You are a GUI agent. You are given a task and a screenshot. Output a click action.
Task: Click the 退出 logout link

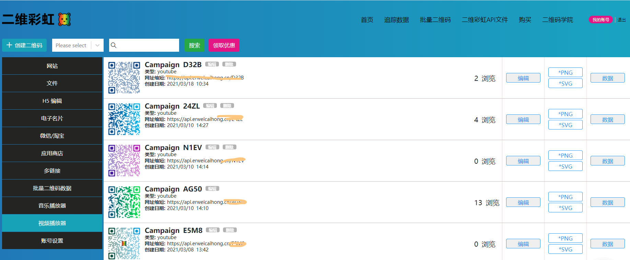coord(621,20)
